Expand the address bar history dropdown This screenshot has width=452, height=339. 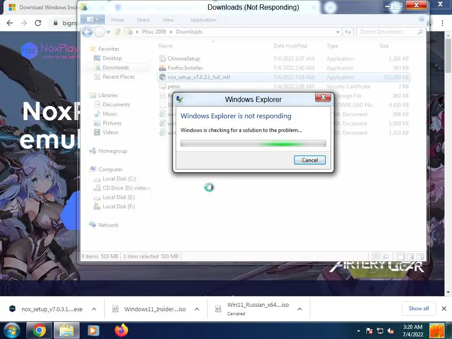click(338, 32)
